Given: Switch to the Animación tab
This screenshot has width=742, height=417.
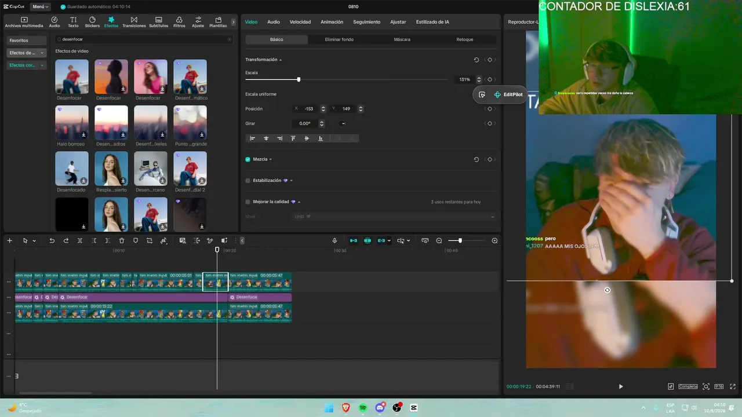Looking at the screenshot, I should [x=332, y=22].
